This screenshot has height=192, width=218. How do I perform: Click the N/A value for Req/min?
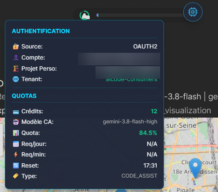[152, 155]
